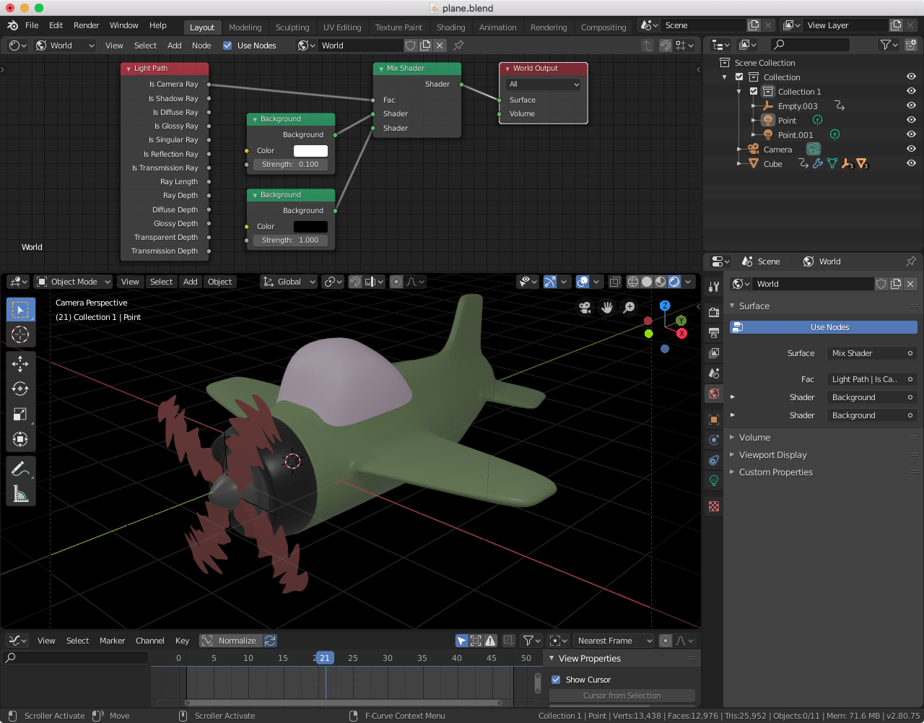Switch to the Shading workspace tab
Viewport: 924px width, 723px height.
tap(450, 27)
